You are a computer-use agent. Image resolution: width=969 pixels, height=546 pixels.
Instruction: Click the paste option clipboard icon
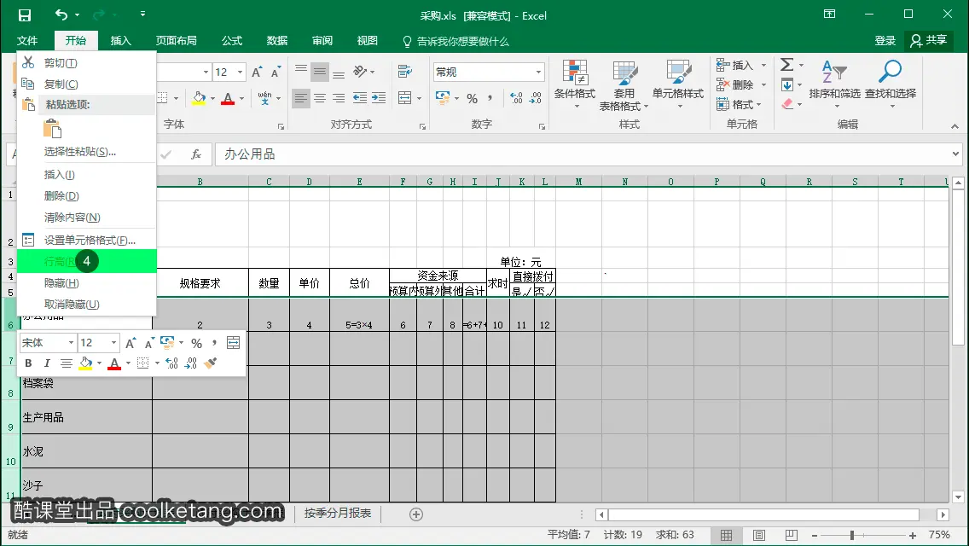click(53, 129)
